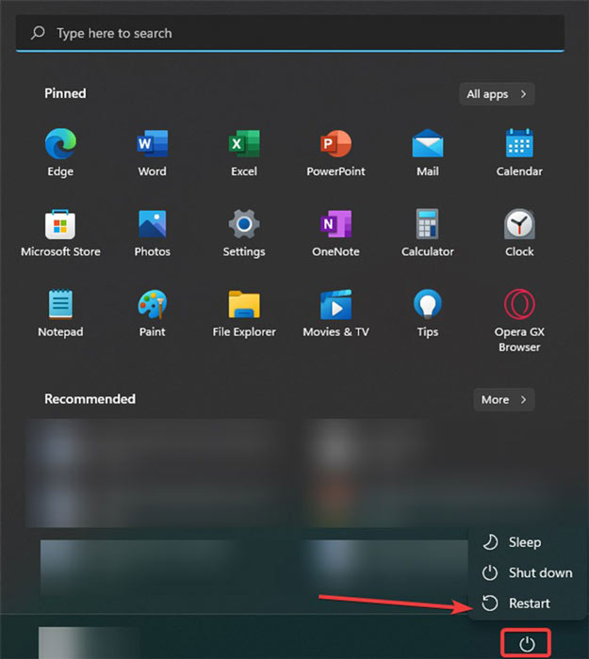Launch Notepad

pyautogui.click(x=60, y=313)
